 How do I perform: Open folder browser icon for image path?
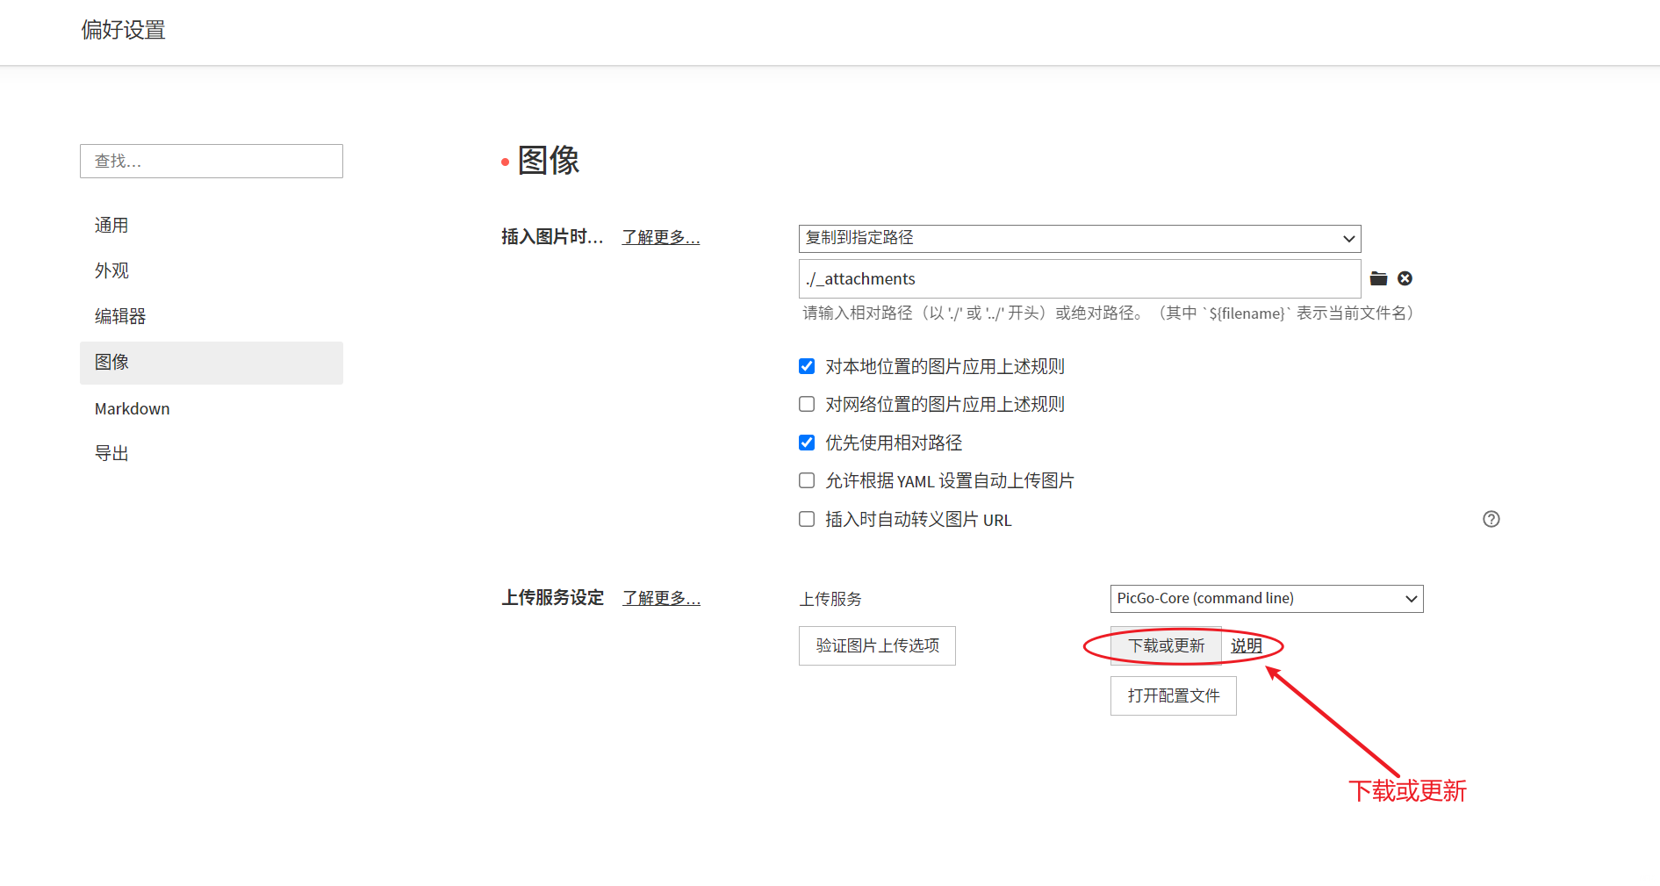[1378, 278]
